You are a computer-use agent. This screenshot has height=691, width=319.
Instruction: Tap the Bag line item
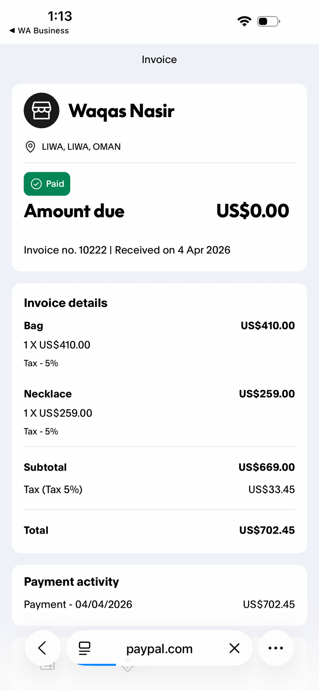(159, 344)
